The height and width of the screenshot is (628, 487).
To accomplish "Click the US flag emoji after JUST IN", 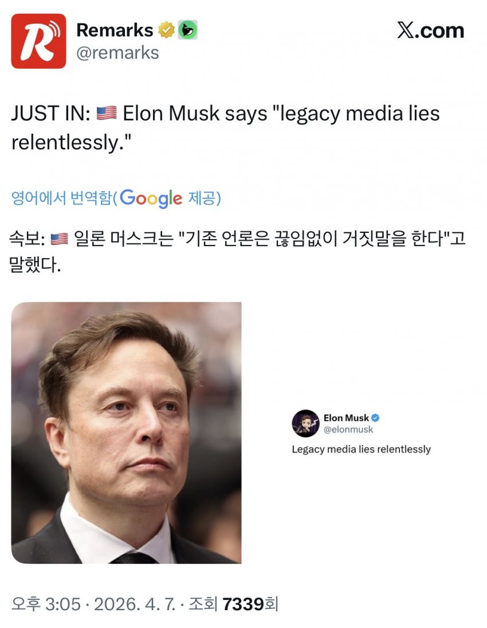I will tap(107, 113).
